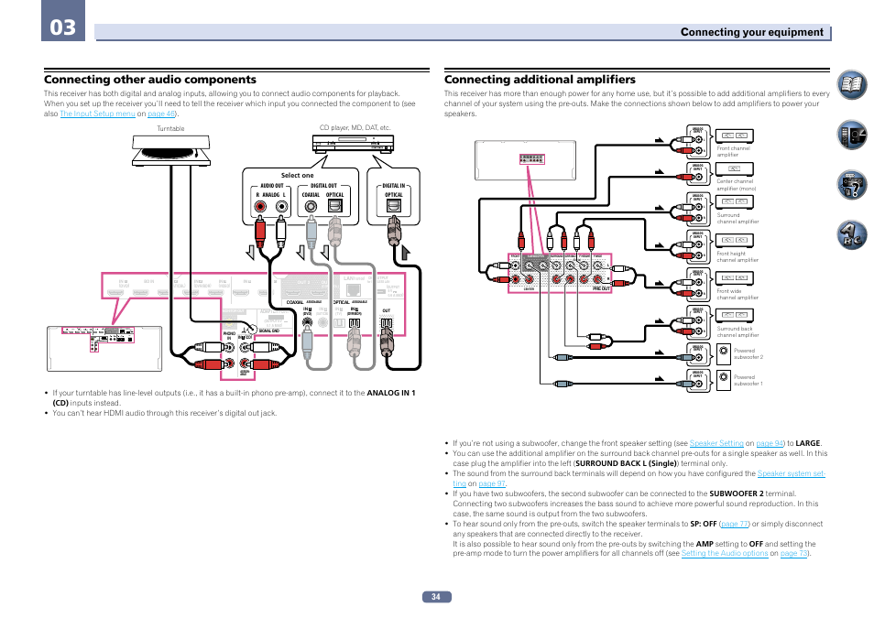Open 'Setting the Audio options' link

tap(725, 553)
